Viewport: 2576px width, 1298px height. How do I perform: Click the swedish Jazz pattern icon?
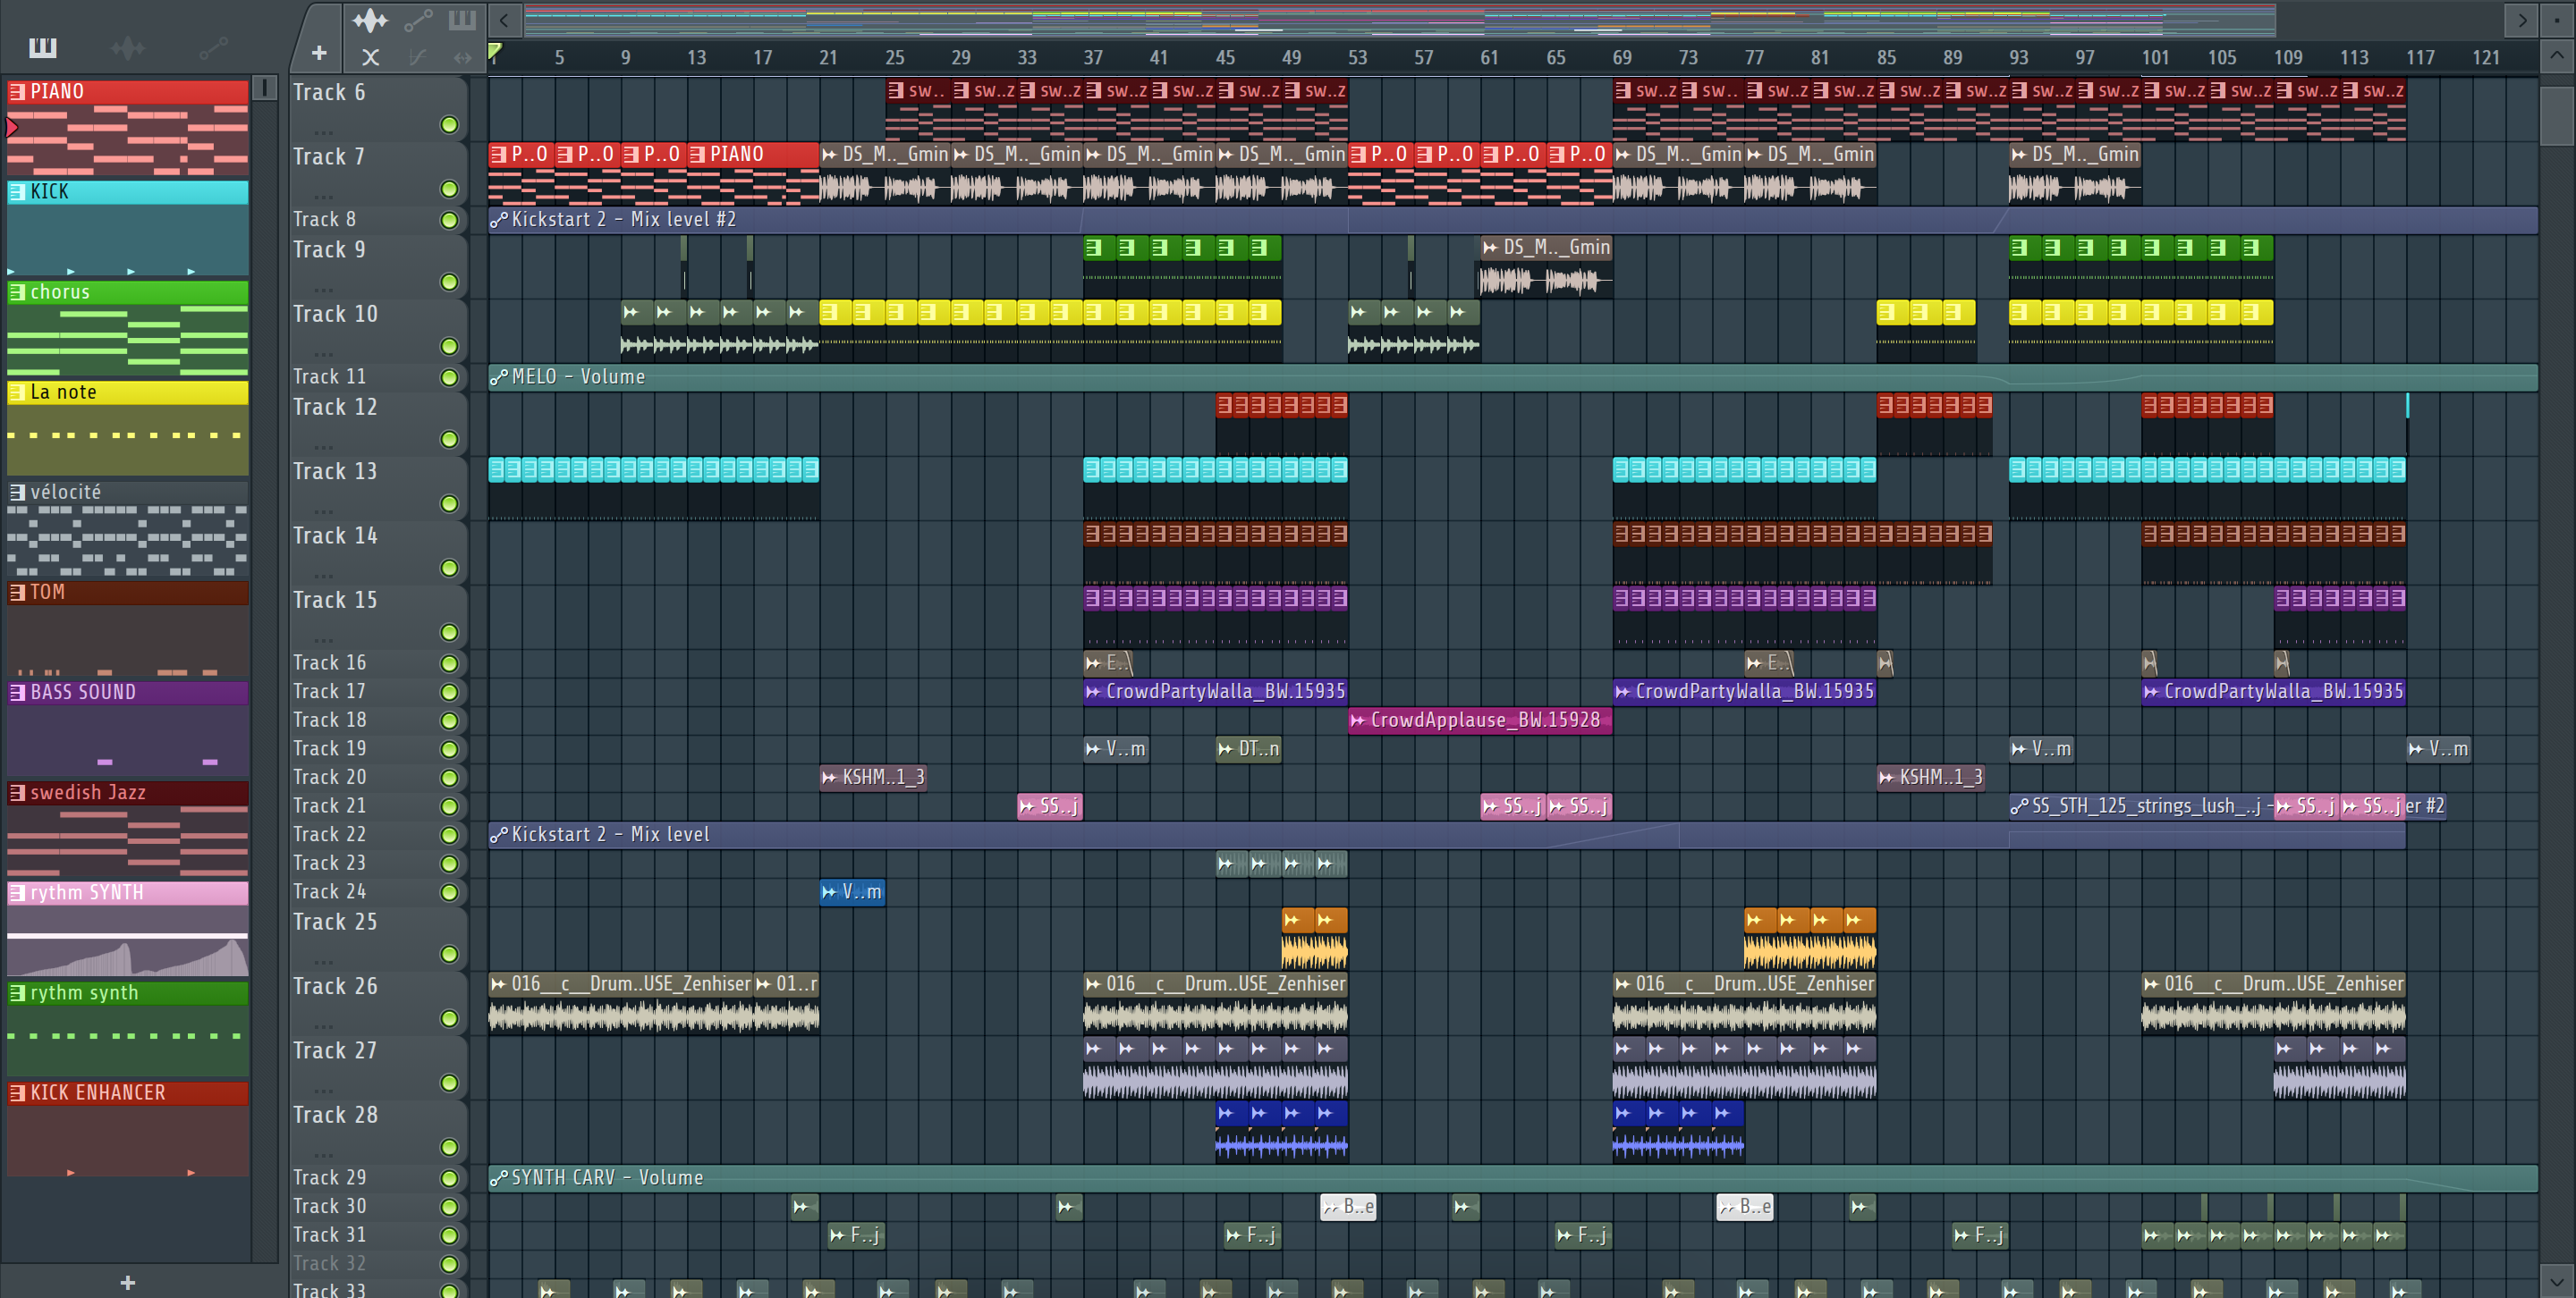(x=17, y=792)
